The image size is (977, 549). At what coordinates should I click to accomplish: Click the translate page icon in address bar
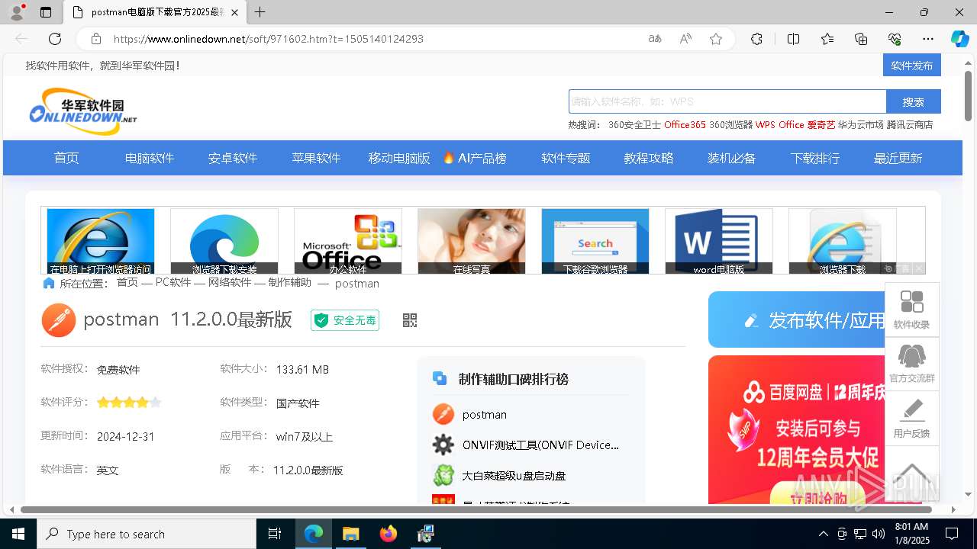tap(654, 39)
